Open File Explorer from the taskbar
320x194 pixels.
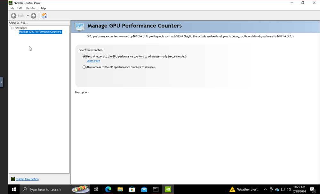[x=120, y=189]
